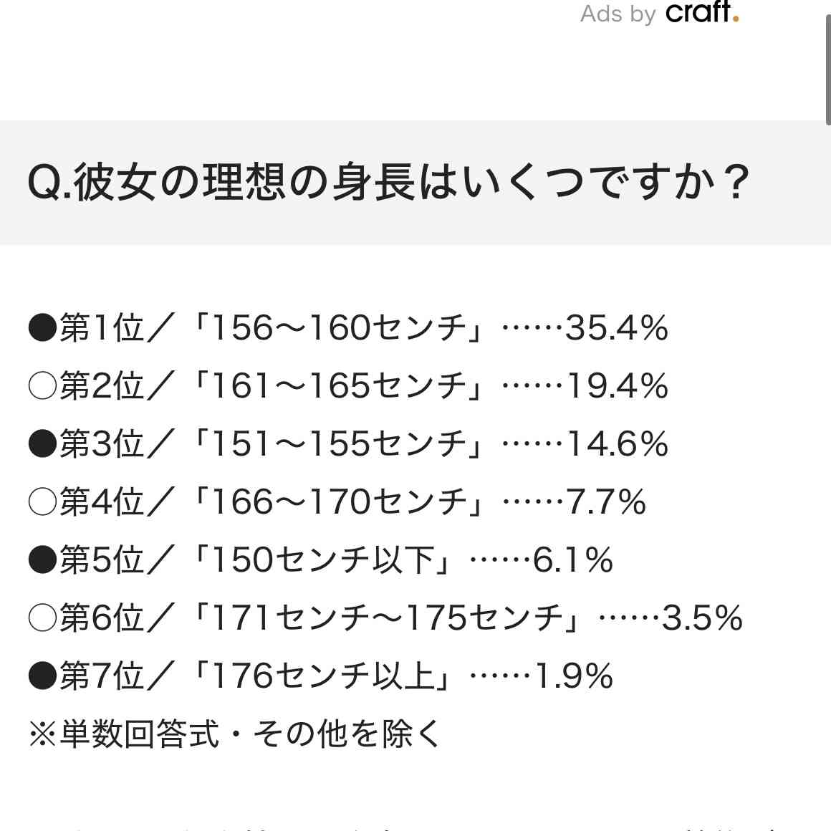The height and width of the screenshot is (831, 831).
Task: Click the filled circle beside 第1位
Action: pyautogui.click(x=42, y=327)
